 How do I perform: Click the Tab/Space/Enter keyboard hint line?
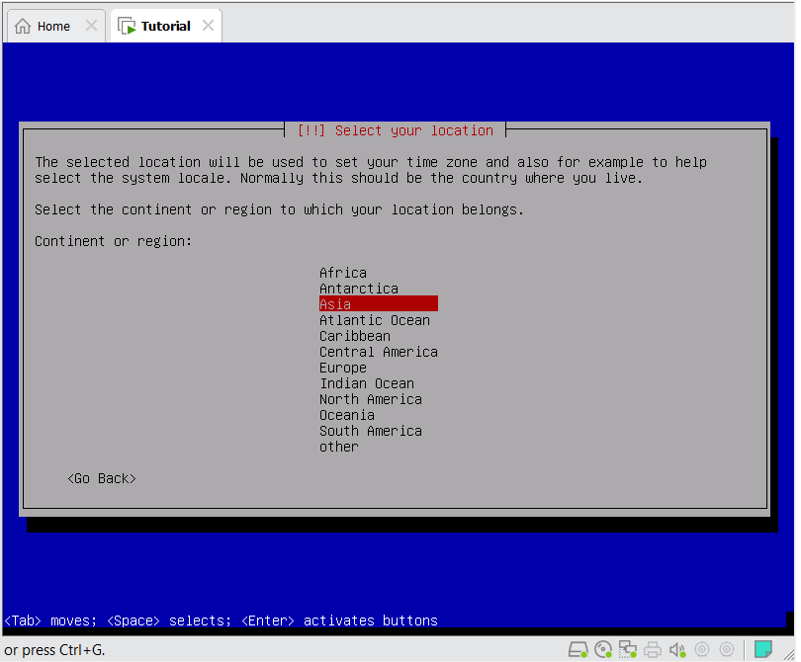click(221, 621)
